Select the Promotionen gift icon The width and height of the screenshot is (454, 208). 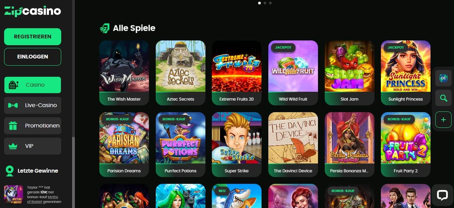click(x=13, y=126)
